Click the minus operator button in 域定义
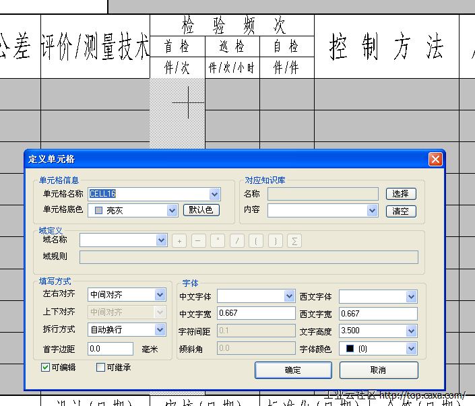The width and height of the screenshot is (475, 406). (199, 240)
